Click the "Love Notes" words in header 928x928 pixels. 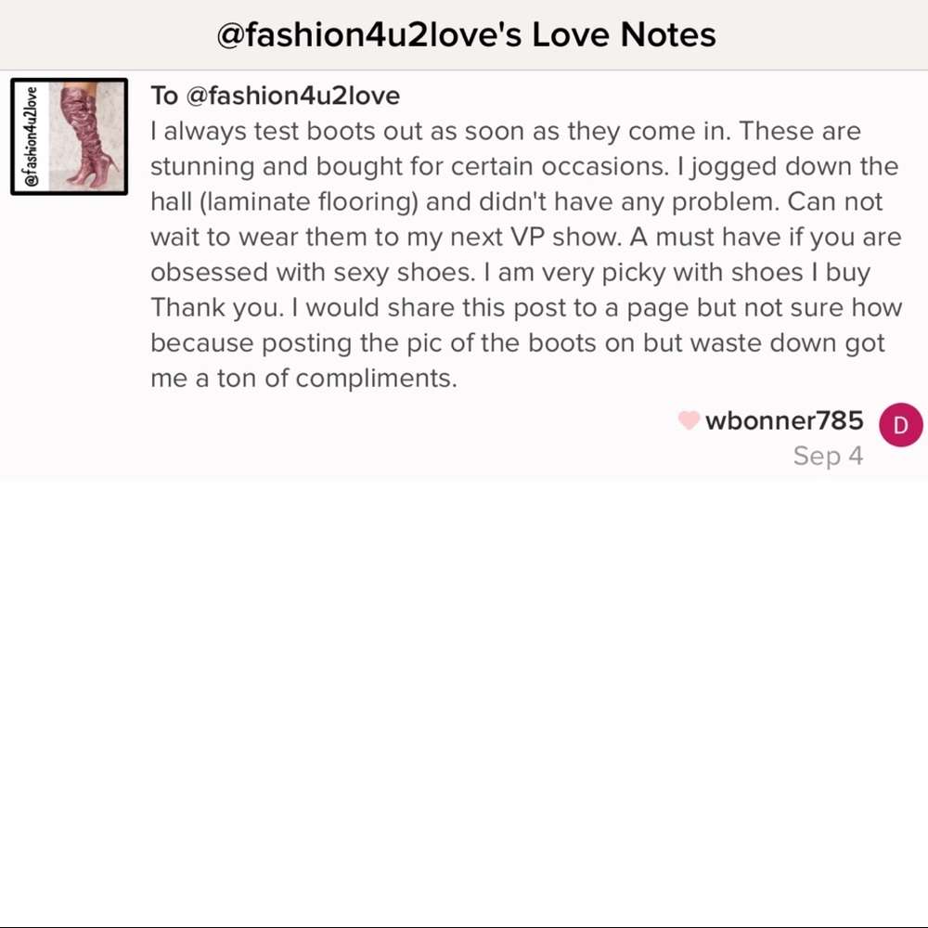pyautogui.click(x=624, y=34)
